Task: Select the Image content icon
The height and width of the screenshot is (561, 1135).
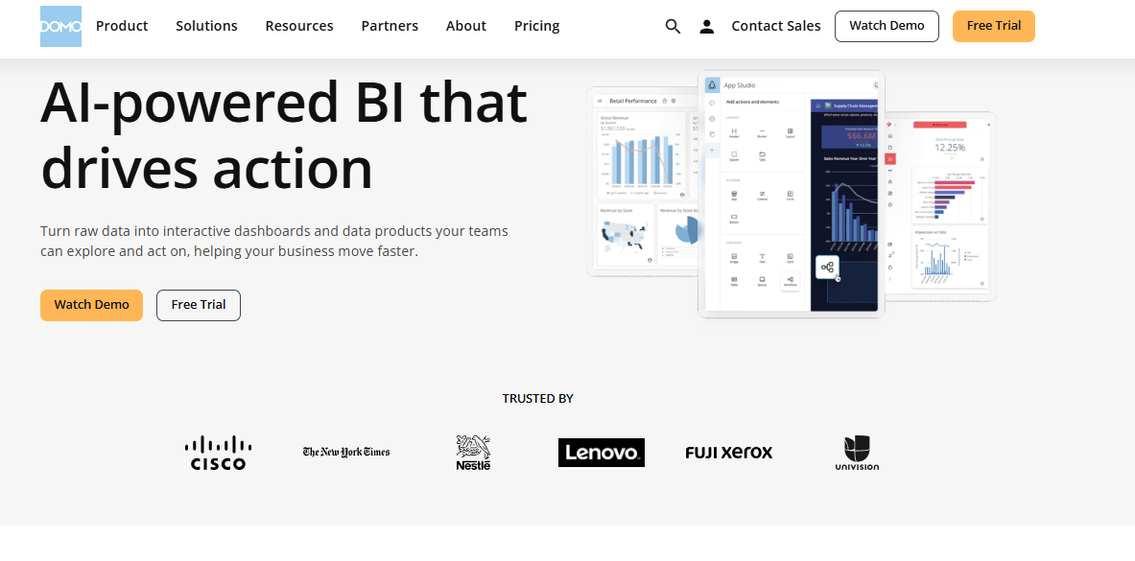Action: (734, 256)
